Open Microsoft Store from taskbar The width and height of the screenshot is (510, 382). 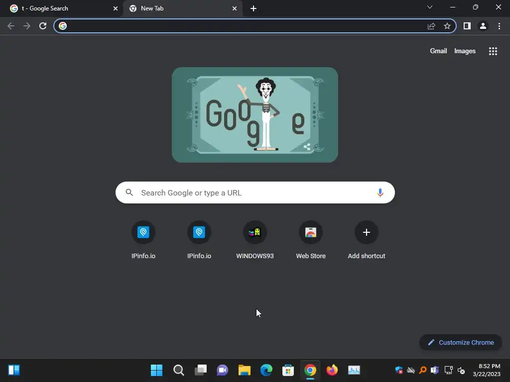tap(288, 370)
